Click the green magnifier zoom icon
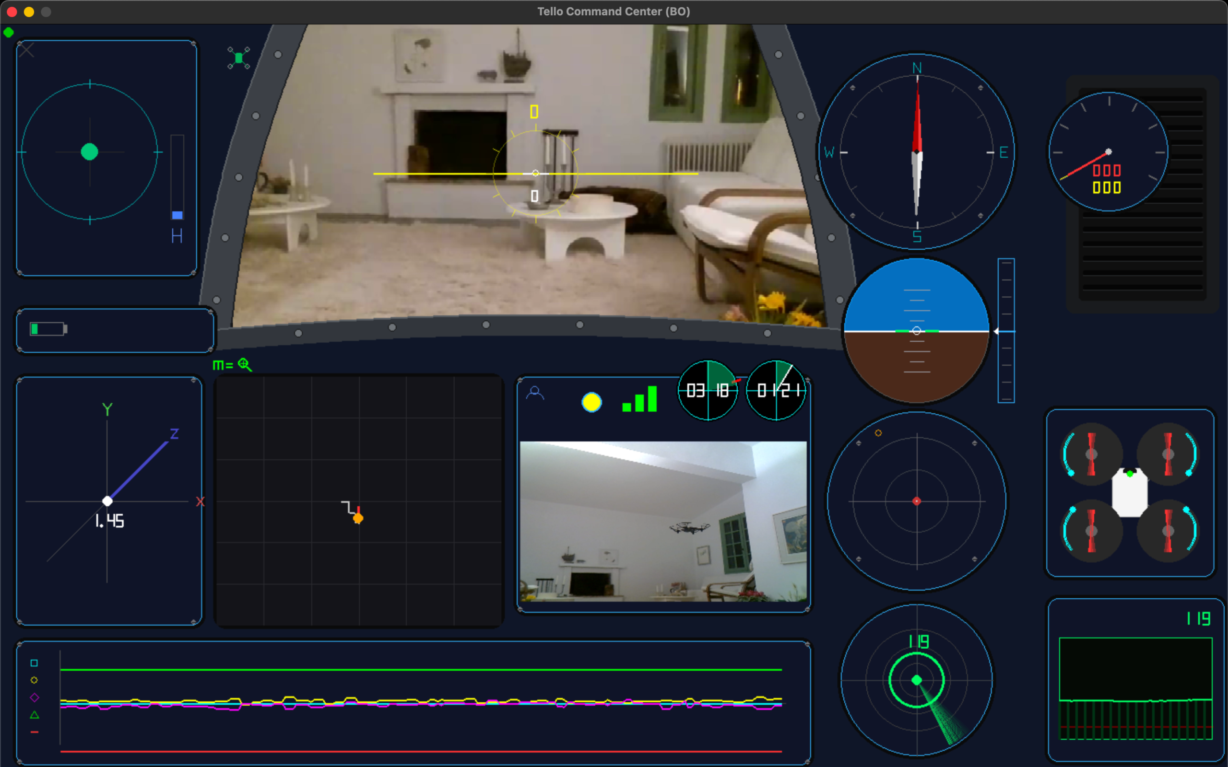The height and width of the screenshot is (767, 1228). coord(245,365)
